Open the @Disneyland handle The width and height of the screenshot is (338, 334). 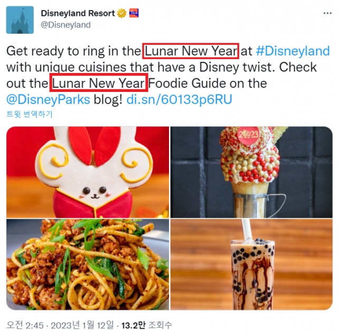[x=65, y=25]
